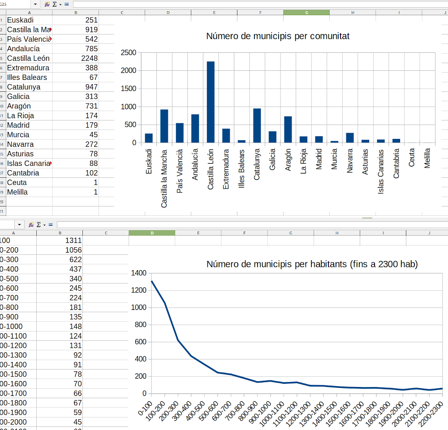448x430 pixels.
Task: Click the Formula equals icon in bottom formula bar
Action: tap(51, 224)
